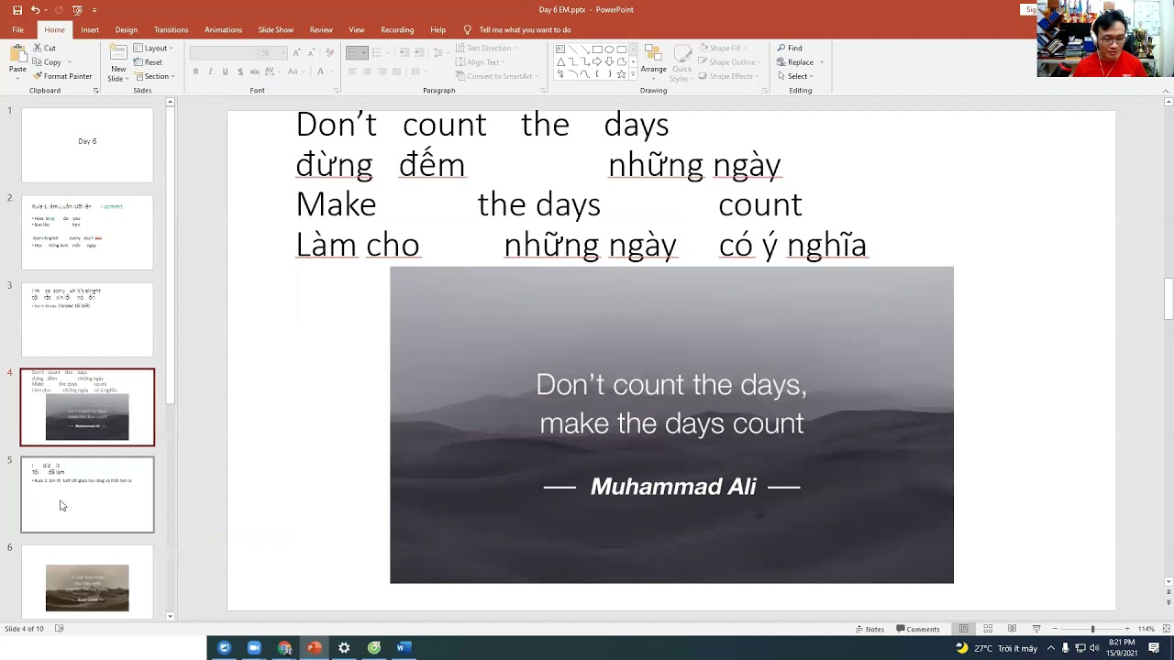Viewport: 1174px width, 660px height.
Task: Open character spacing options
Action: [x=271, y=71]
